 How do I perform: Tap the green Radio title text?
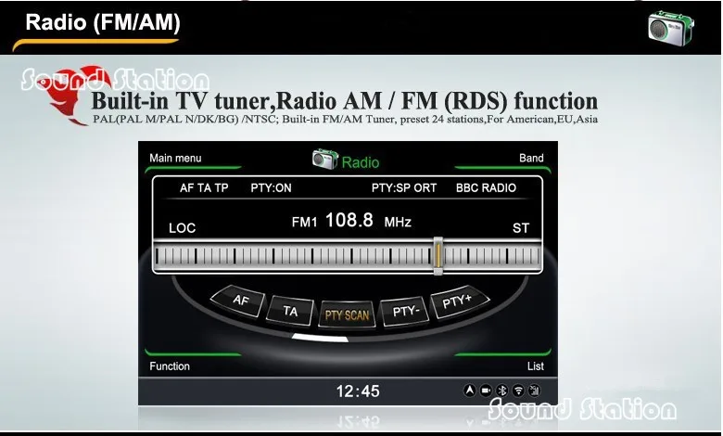pyautogui.click(x=361, y=162)
